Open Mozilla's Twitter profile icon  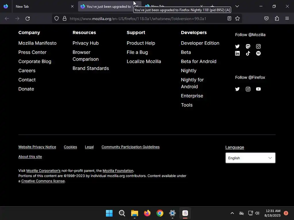coord(237,46)
